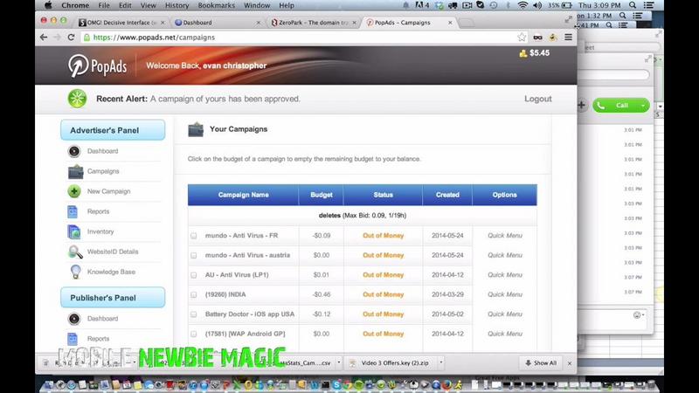This screenshot has width=699, height=393.
Task: Open the Bookmarks menu
Action: click(x=216, y=5)
